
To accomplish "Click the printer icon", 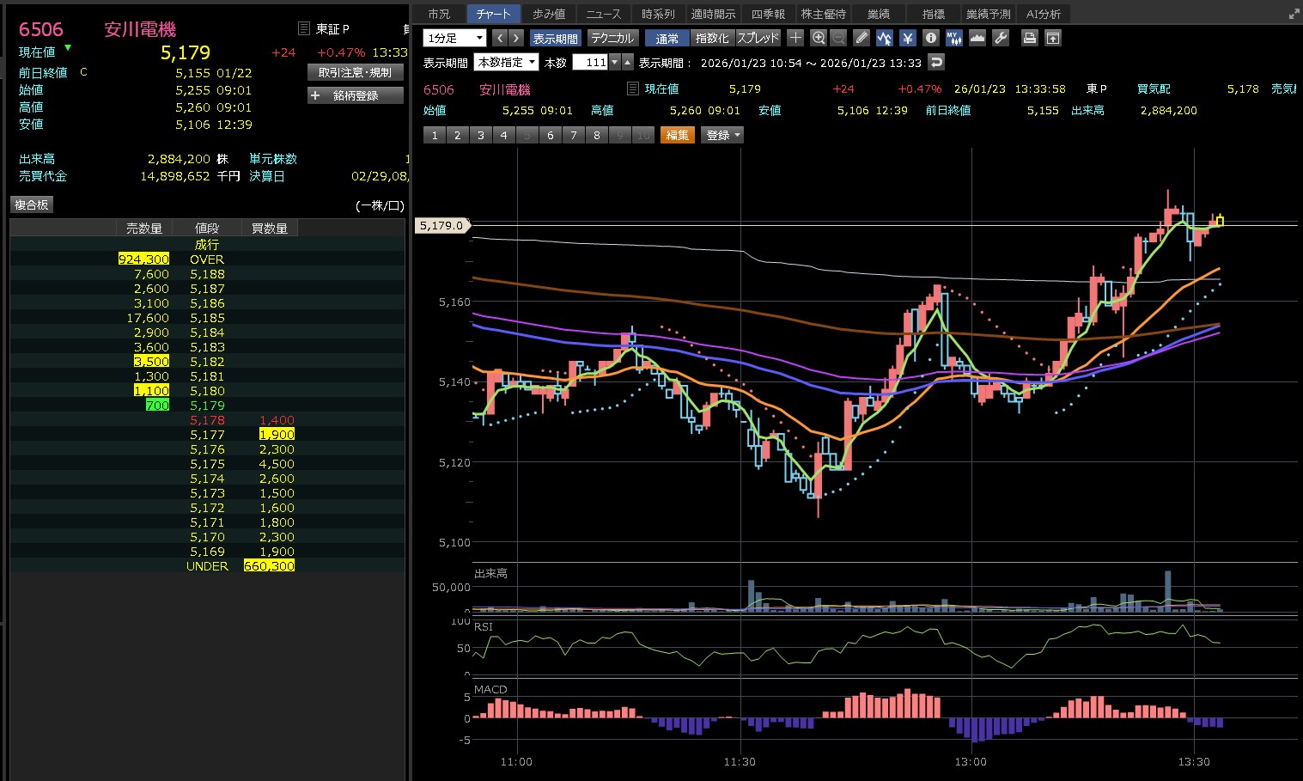I will coord(1029,38).
